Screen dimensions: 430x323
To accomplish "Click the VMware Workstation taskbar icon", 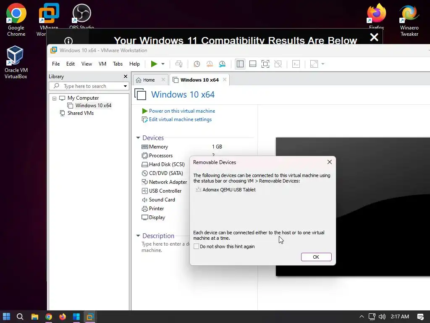I will 90,317.
